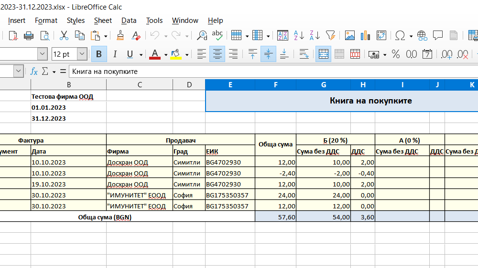Open font size dropdown 12 pt
The height and width of the screenshot is (268, 478).
(82, 54)
